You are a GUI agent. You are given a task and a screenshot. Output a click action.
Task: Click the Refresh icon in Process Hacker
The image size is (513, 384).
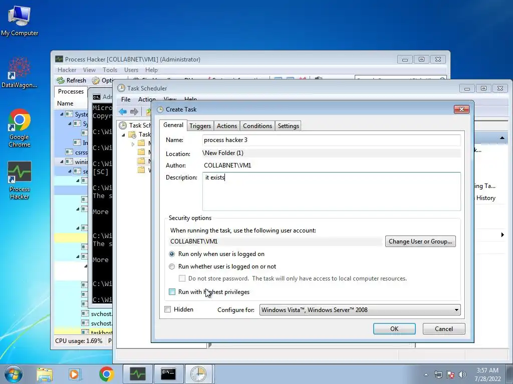click(x=60, y=80)
